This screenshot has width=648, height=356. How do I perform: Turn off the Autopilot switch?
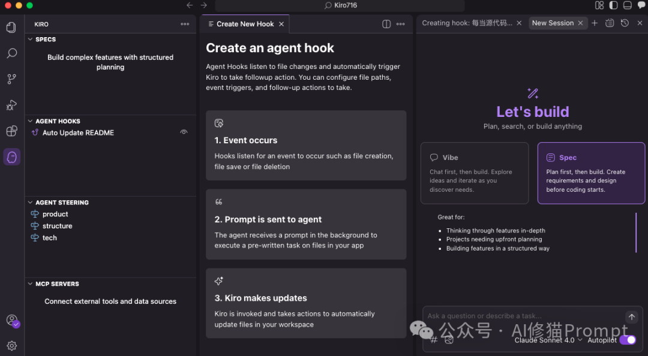pos(628,340)
